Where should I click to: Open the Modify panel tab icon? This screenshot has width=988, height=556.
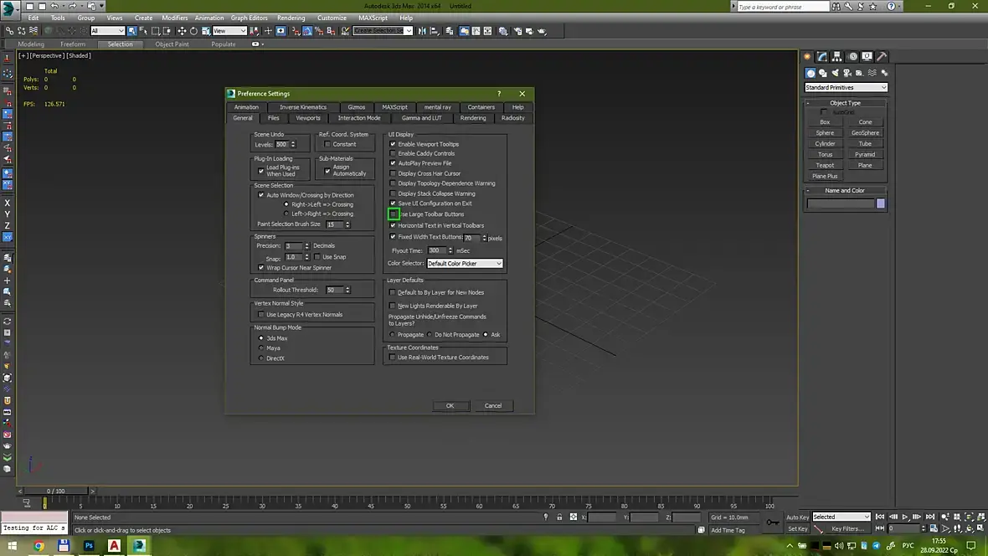[x=822, y=57]
